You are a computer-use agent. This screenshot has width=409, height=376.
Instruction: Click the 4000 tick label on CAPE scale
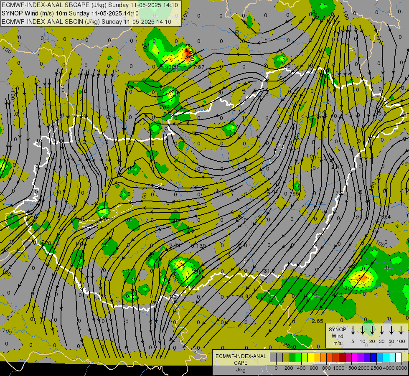[x=389, y=368]
